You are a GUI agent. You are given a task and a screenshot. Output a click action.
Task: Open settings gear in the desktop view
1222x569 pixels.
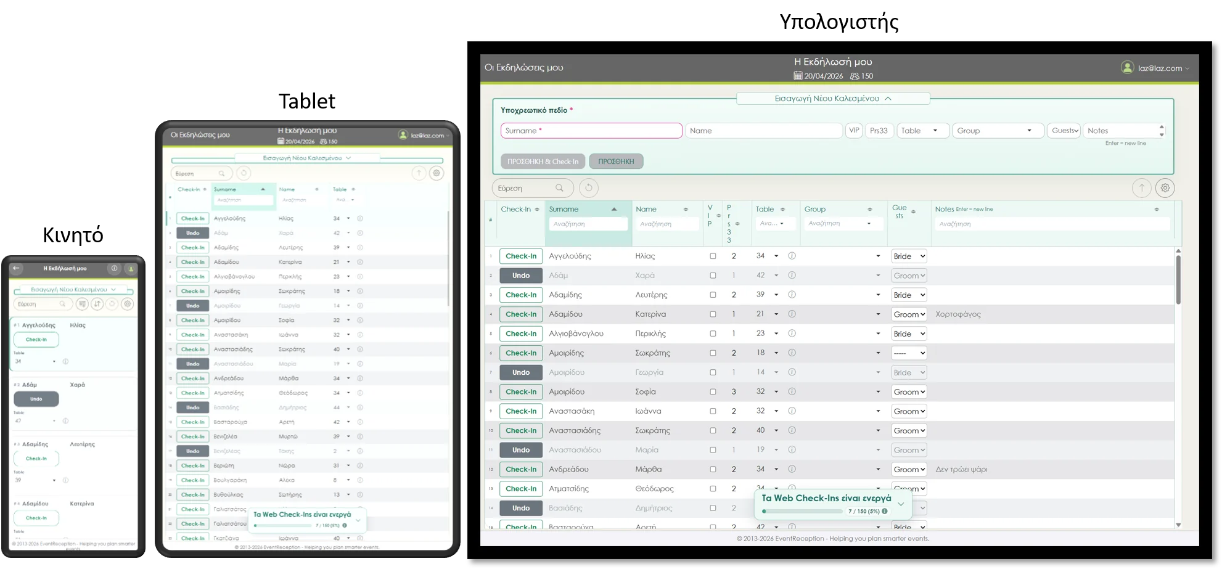(x=1165, y=188)
